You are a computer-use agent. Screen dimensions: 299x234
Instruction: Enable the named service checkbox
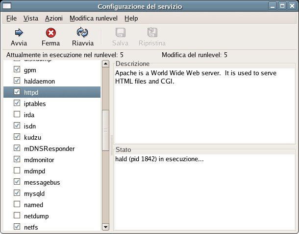point(17,204)
